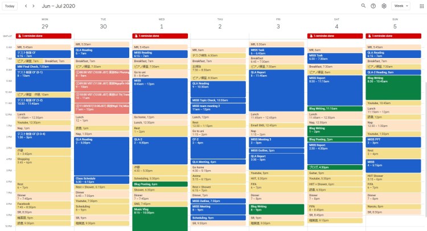
Task: Select Saturday 4 date header
Action: (336, 26)
